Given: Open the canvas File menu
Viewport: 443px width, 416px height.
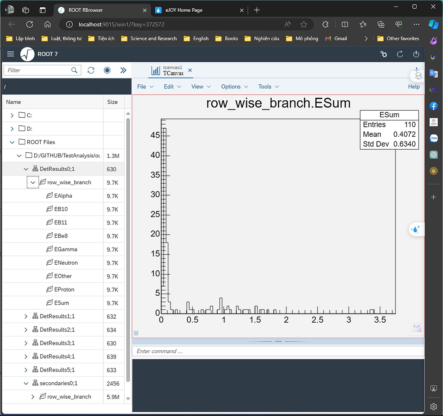Looking at the screenshot, I should (x=145, y=86).
